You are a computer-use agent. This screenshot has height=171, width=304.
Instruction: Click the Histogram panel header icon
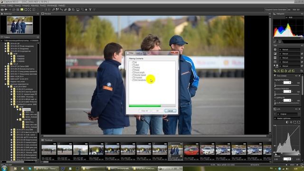pyautogui.click(x=275, y=14)
